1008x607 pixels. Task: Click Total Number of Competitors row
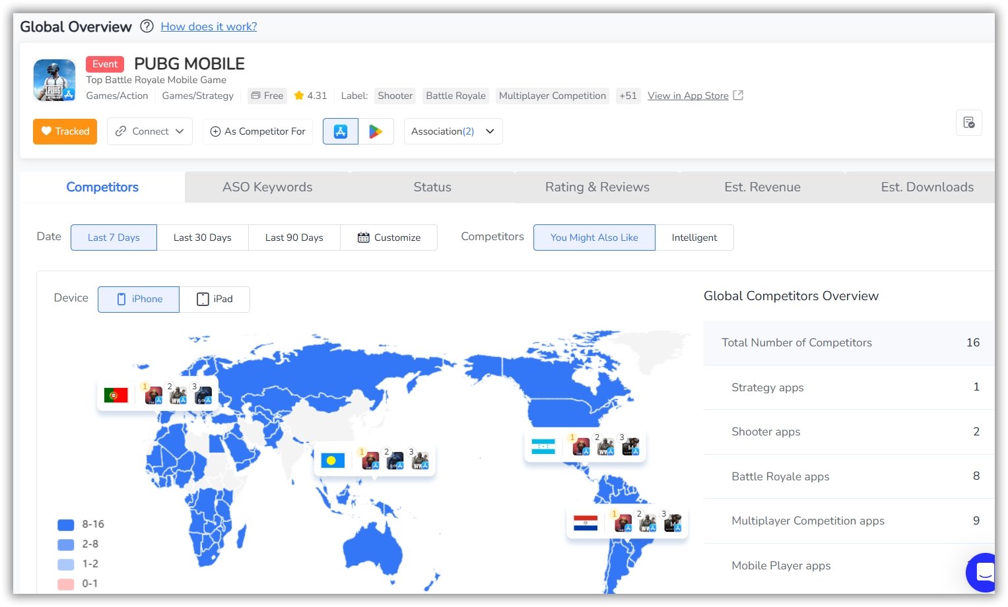click(849, 342)
